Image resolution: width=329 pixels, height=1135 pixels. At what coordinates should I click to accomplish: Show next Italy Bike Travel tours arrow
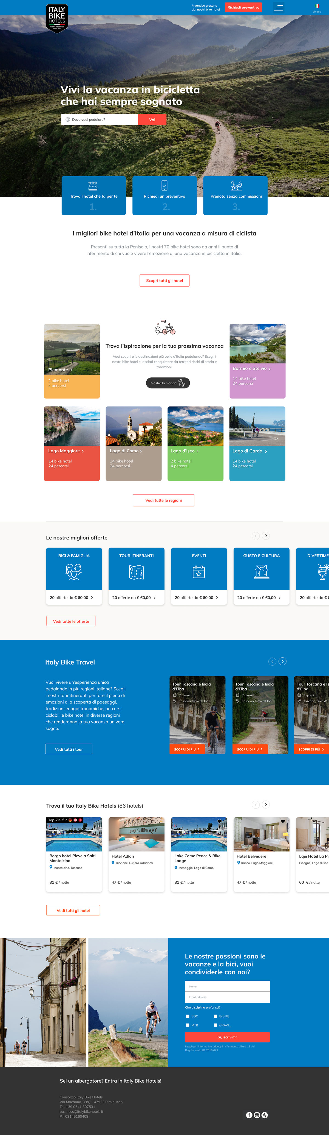283,661
